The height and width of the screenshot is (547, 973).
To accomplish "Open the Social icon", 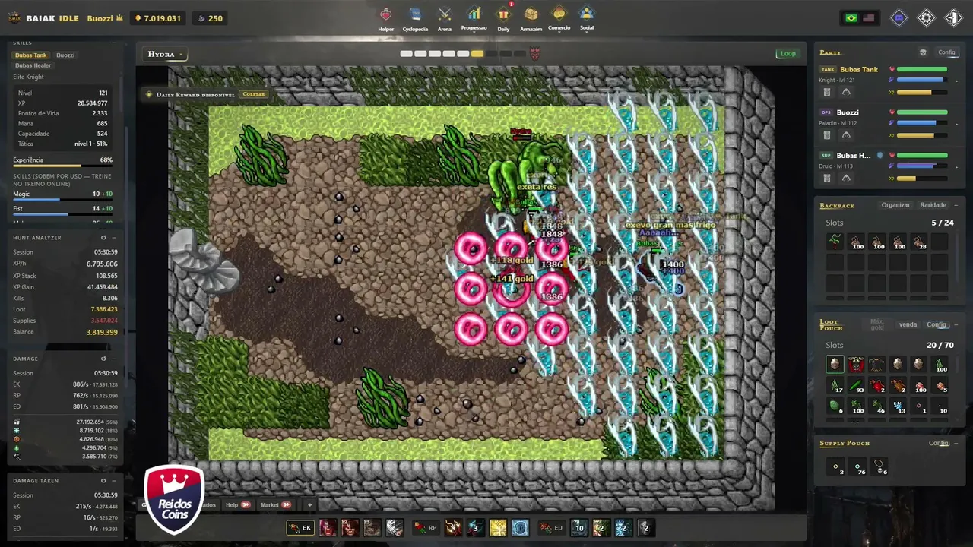I will click(x=587, y=13).
